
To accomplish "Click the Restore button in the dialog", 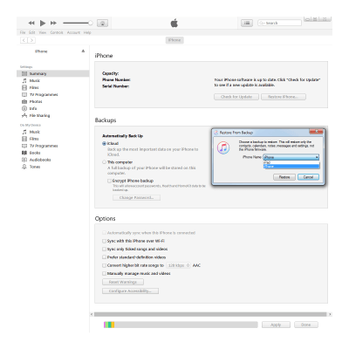I will 284,177.
